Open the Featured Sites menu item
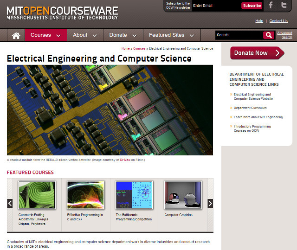 coord(172,35)
